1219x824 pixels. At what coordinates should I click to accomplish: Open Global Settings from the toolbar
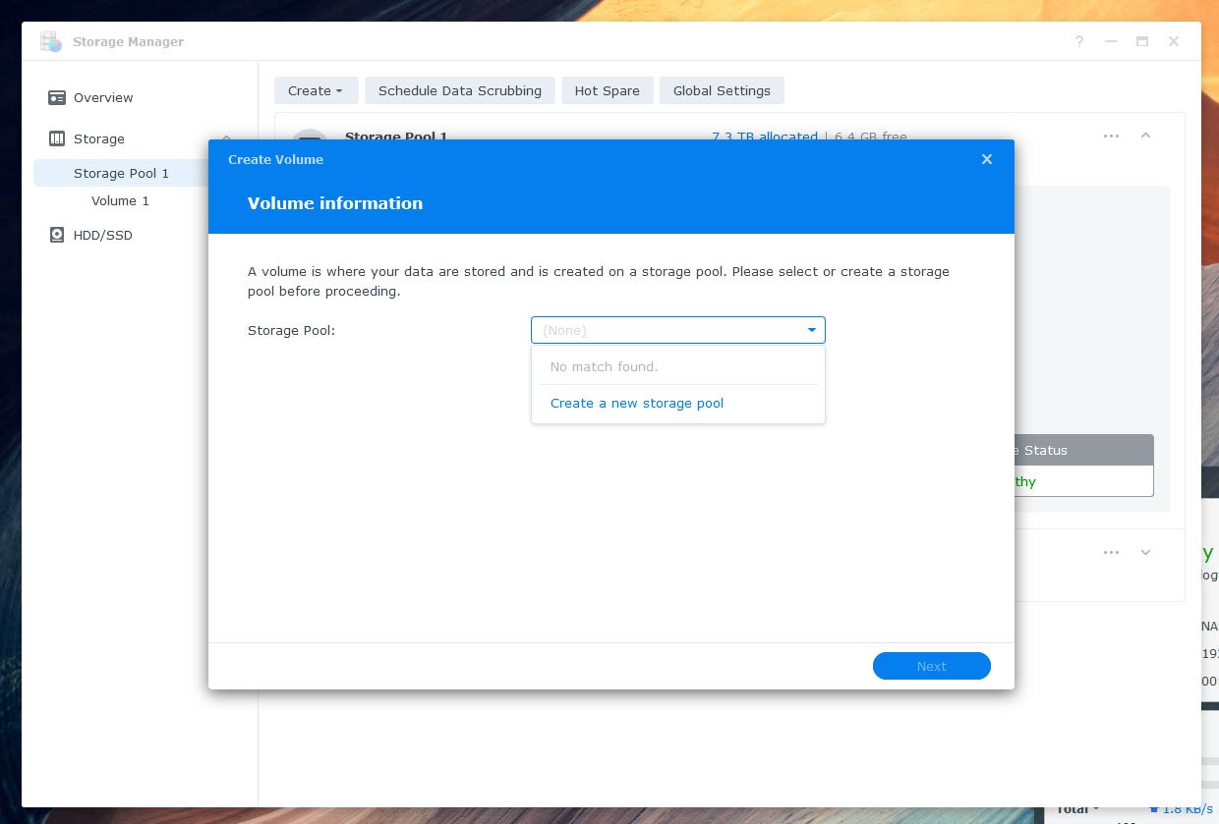point(722,90)
